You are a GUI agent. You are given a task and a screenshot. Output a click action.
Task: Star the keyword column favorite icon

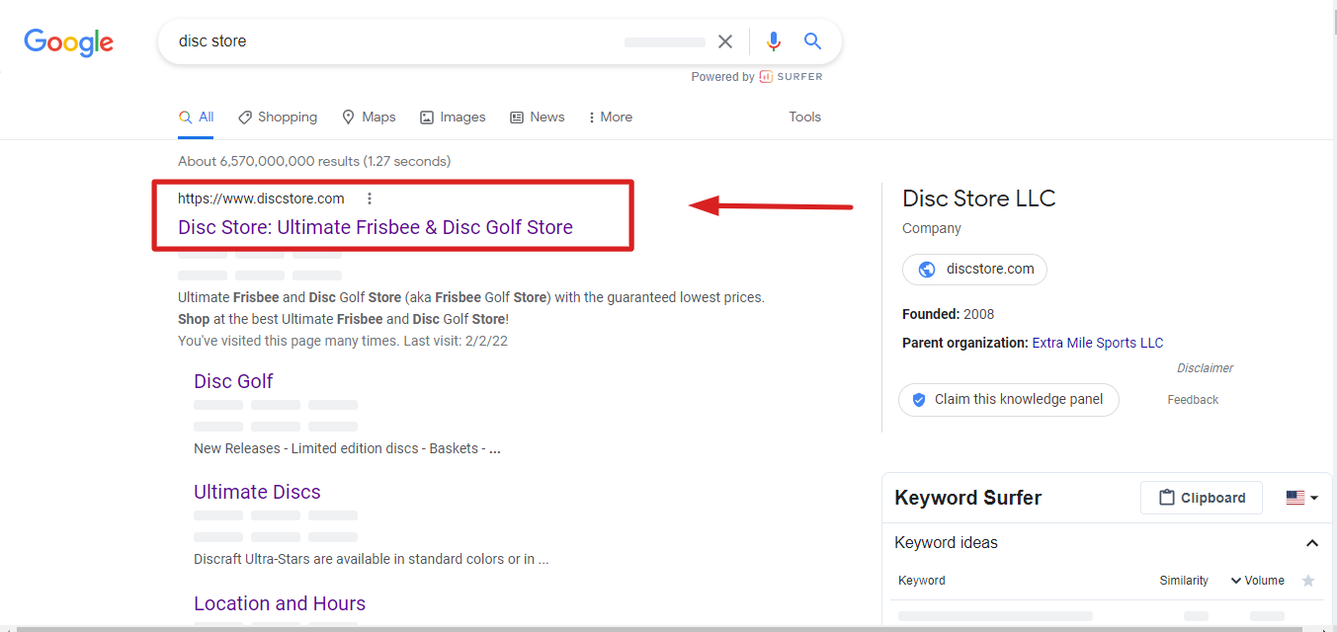pyautogui.click(x=1308, y=581)
